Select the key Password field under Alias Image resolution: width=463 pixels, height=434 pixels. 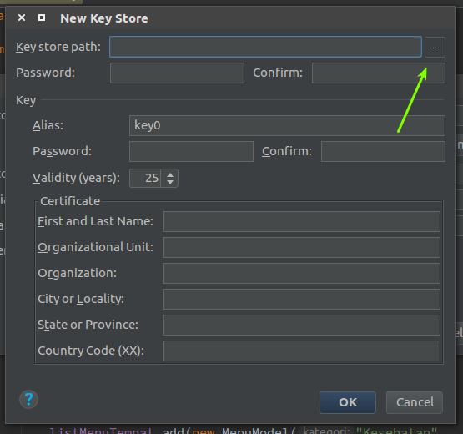pos(191,152)
